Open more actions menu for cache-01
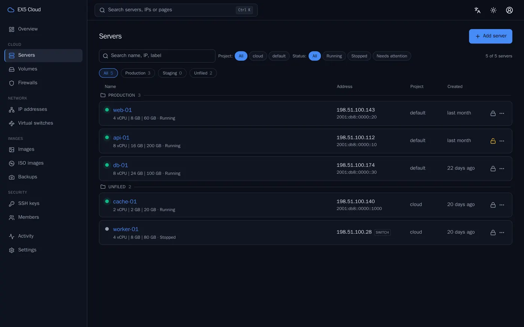 tap(502, 205)
